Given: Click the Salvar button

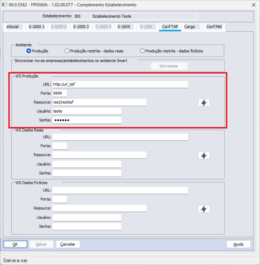Looking at the screenshot, I should (x=41, y=244).
